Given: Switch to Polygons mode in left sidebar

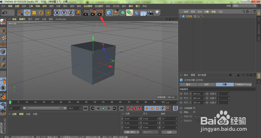Looking at the screenshot, I should pos(3,65).
